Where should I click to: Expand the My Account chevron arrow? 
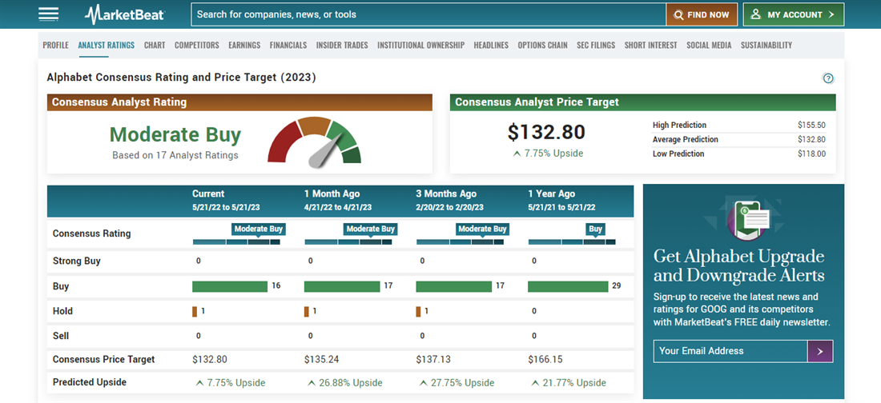coord(831,14)
